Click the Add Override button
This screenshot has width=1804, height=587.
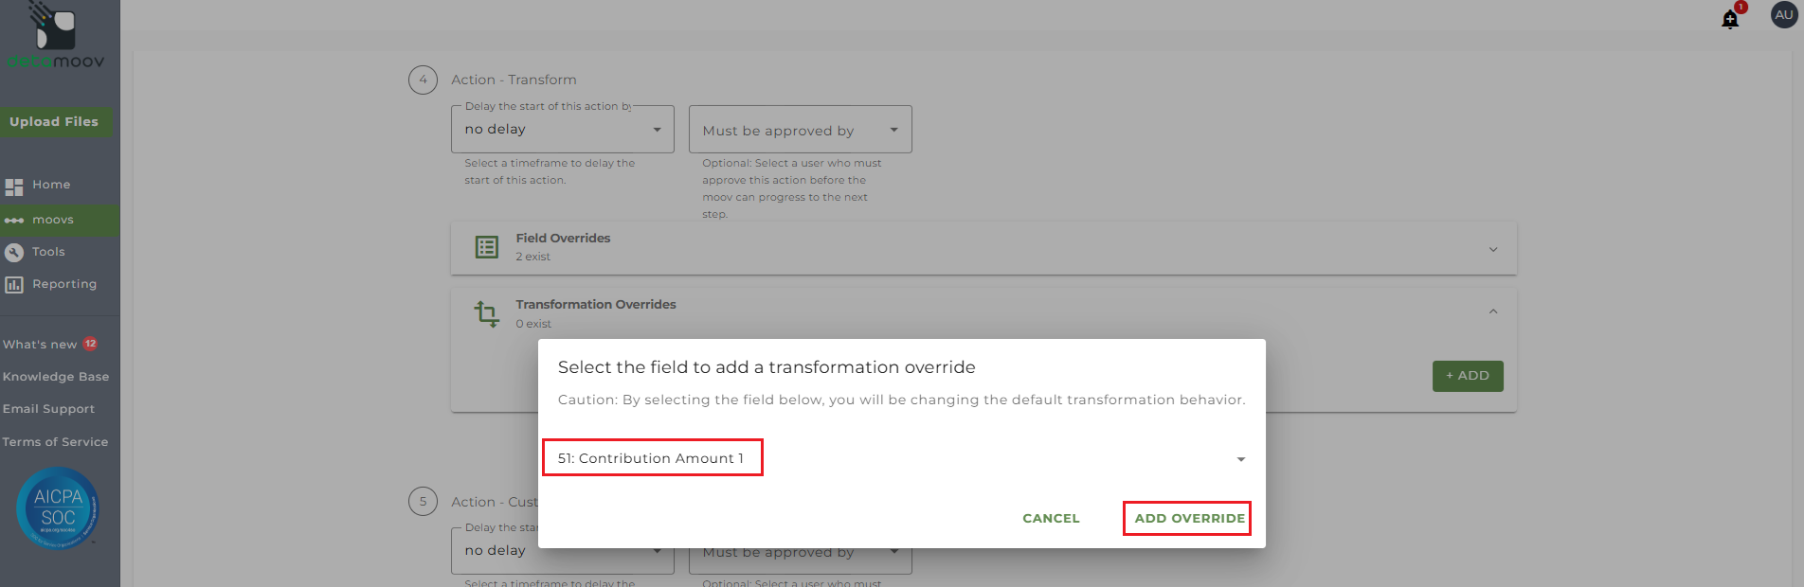pos(1189,519)
